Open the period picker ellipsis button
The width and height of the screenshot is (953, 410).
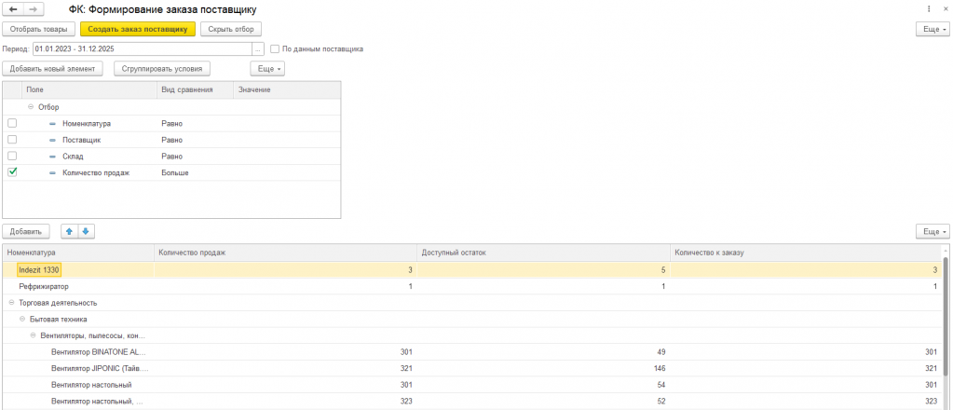258,48
